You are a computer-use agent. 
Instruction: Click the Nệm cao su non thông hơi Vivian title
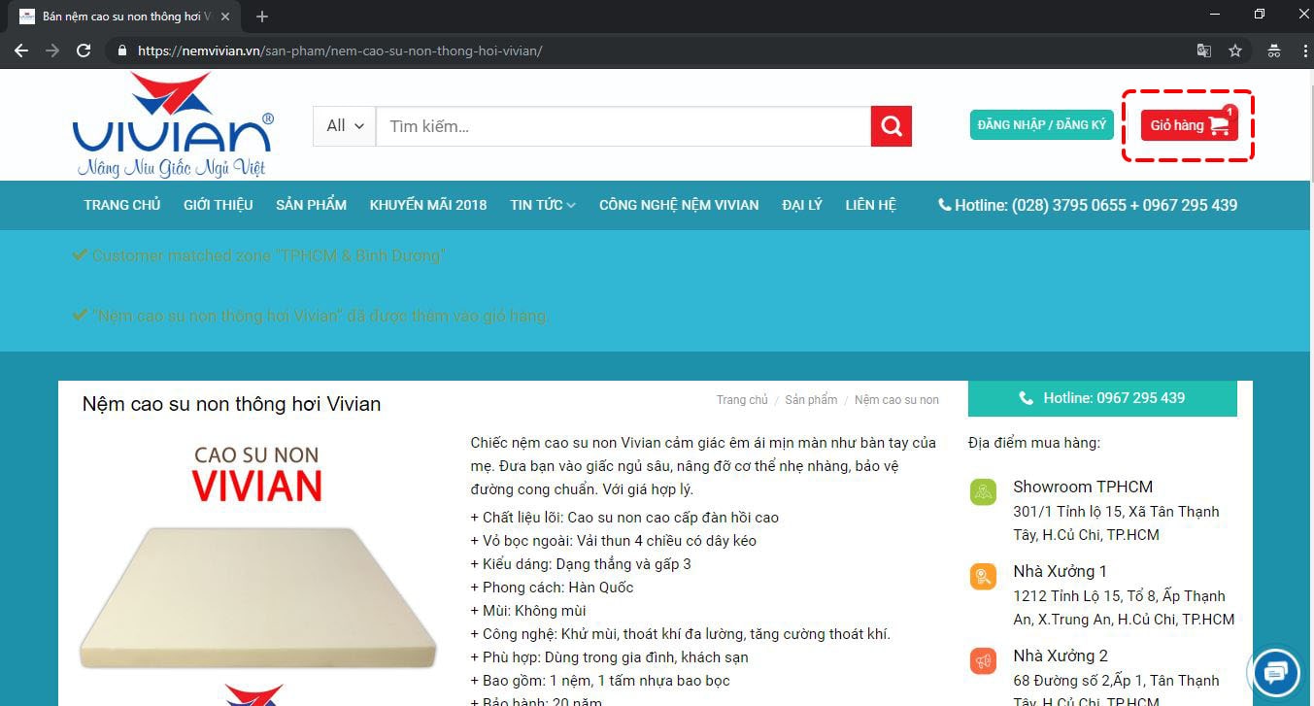[231, 404]
